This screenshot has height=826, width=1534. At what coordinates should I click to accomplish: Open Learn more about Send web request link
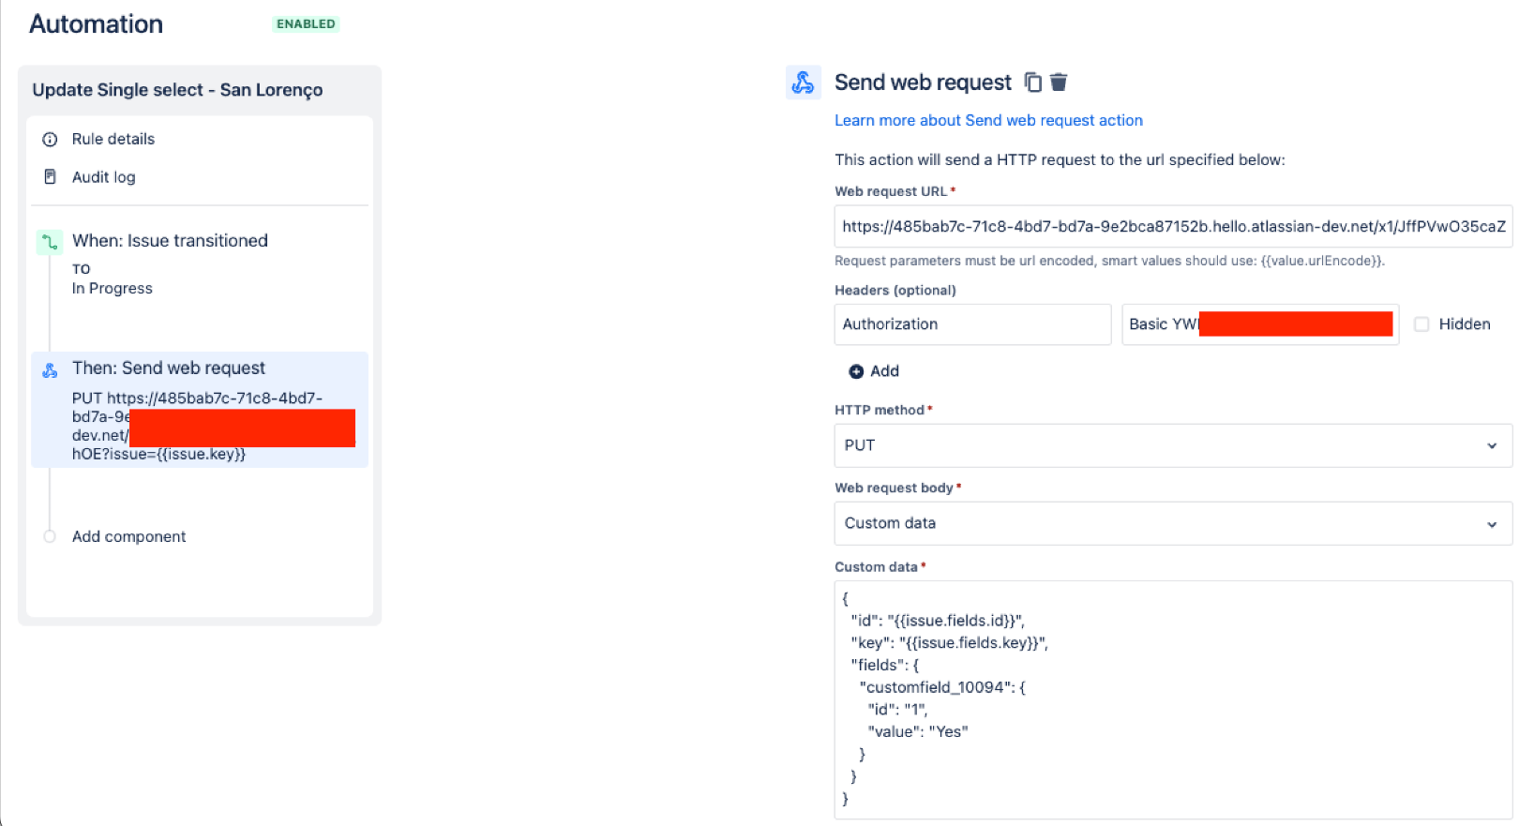(x=988, y=120)
